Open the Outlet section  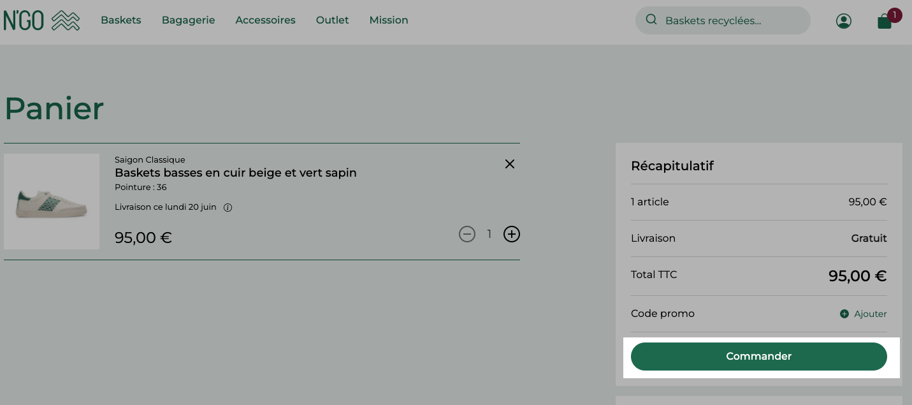point(333,20)
